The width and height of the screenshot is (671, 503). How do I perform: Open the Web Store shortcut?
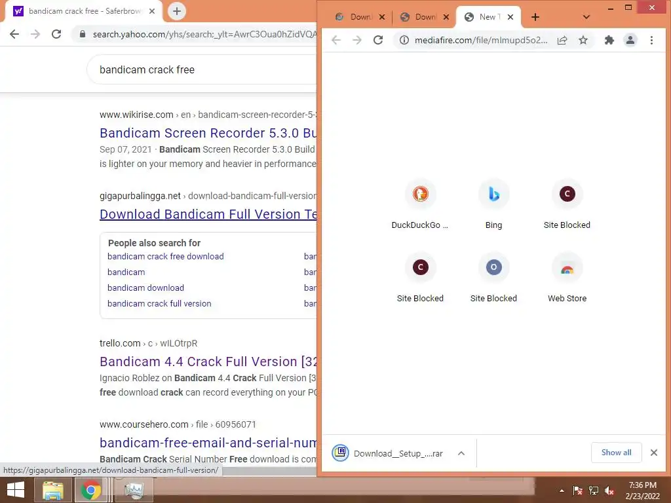567,278
